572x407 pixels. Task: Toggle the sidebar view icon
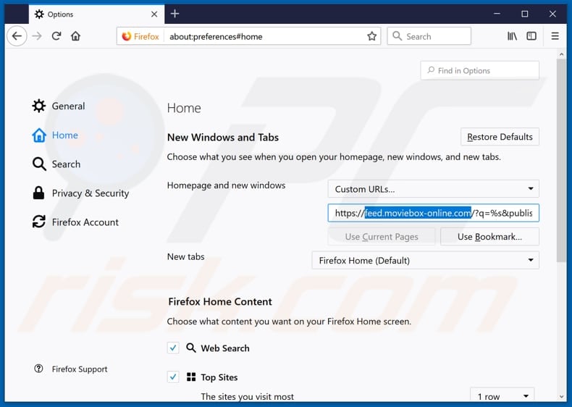(531, 35)
